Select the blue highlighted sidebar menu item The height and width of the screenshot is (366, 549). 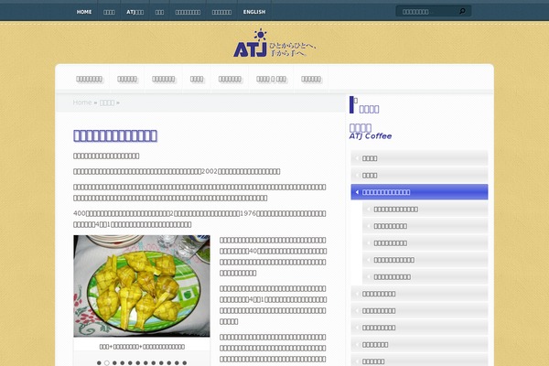tap(419, 192)
